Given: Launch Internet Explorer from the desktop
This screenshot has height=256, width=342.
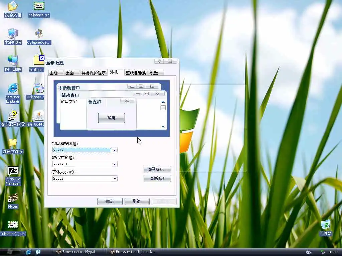Looking at the screenshot, I should click(x=13, y=93).
